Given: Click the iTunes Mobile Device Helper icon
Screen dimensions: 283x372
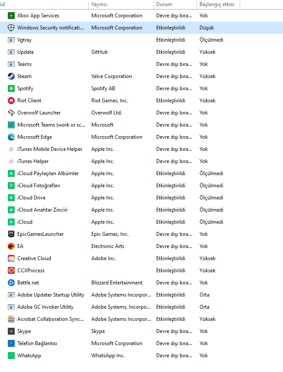Looking at the screenshot, I should click(11, 149).
